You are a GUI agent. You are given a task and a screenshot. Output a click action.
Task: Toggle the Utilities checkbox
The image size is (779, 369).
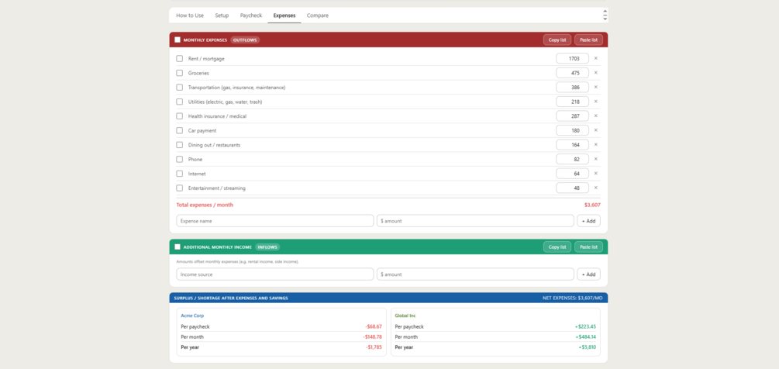(180, 102)
